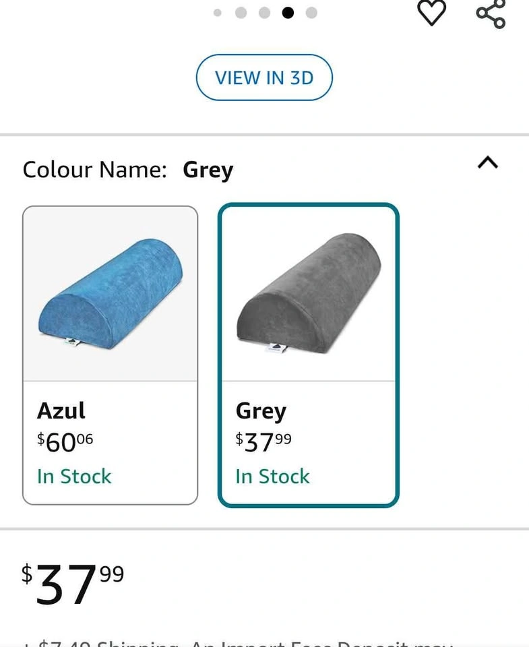Tap the large $37.99 main price

pyautogui.click(x=73, y=584)
